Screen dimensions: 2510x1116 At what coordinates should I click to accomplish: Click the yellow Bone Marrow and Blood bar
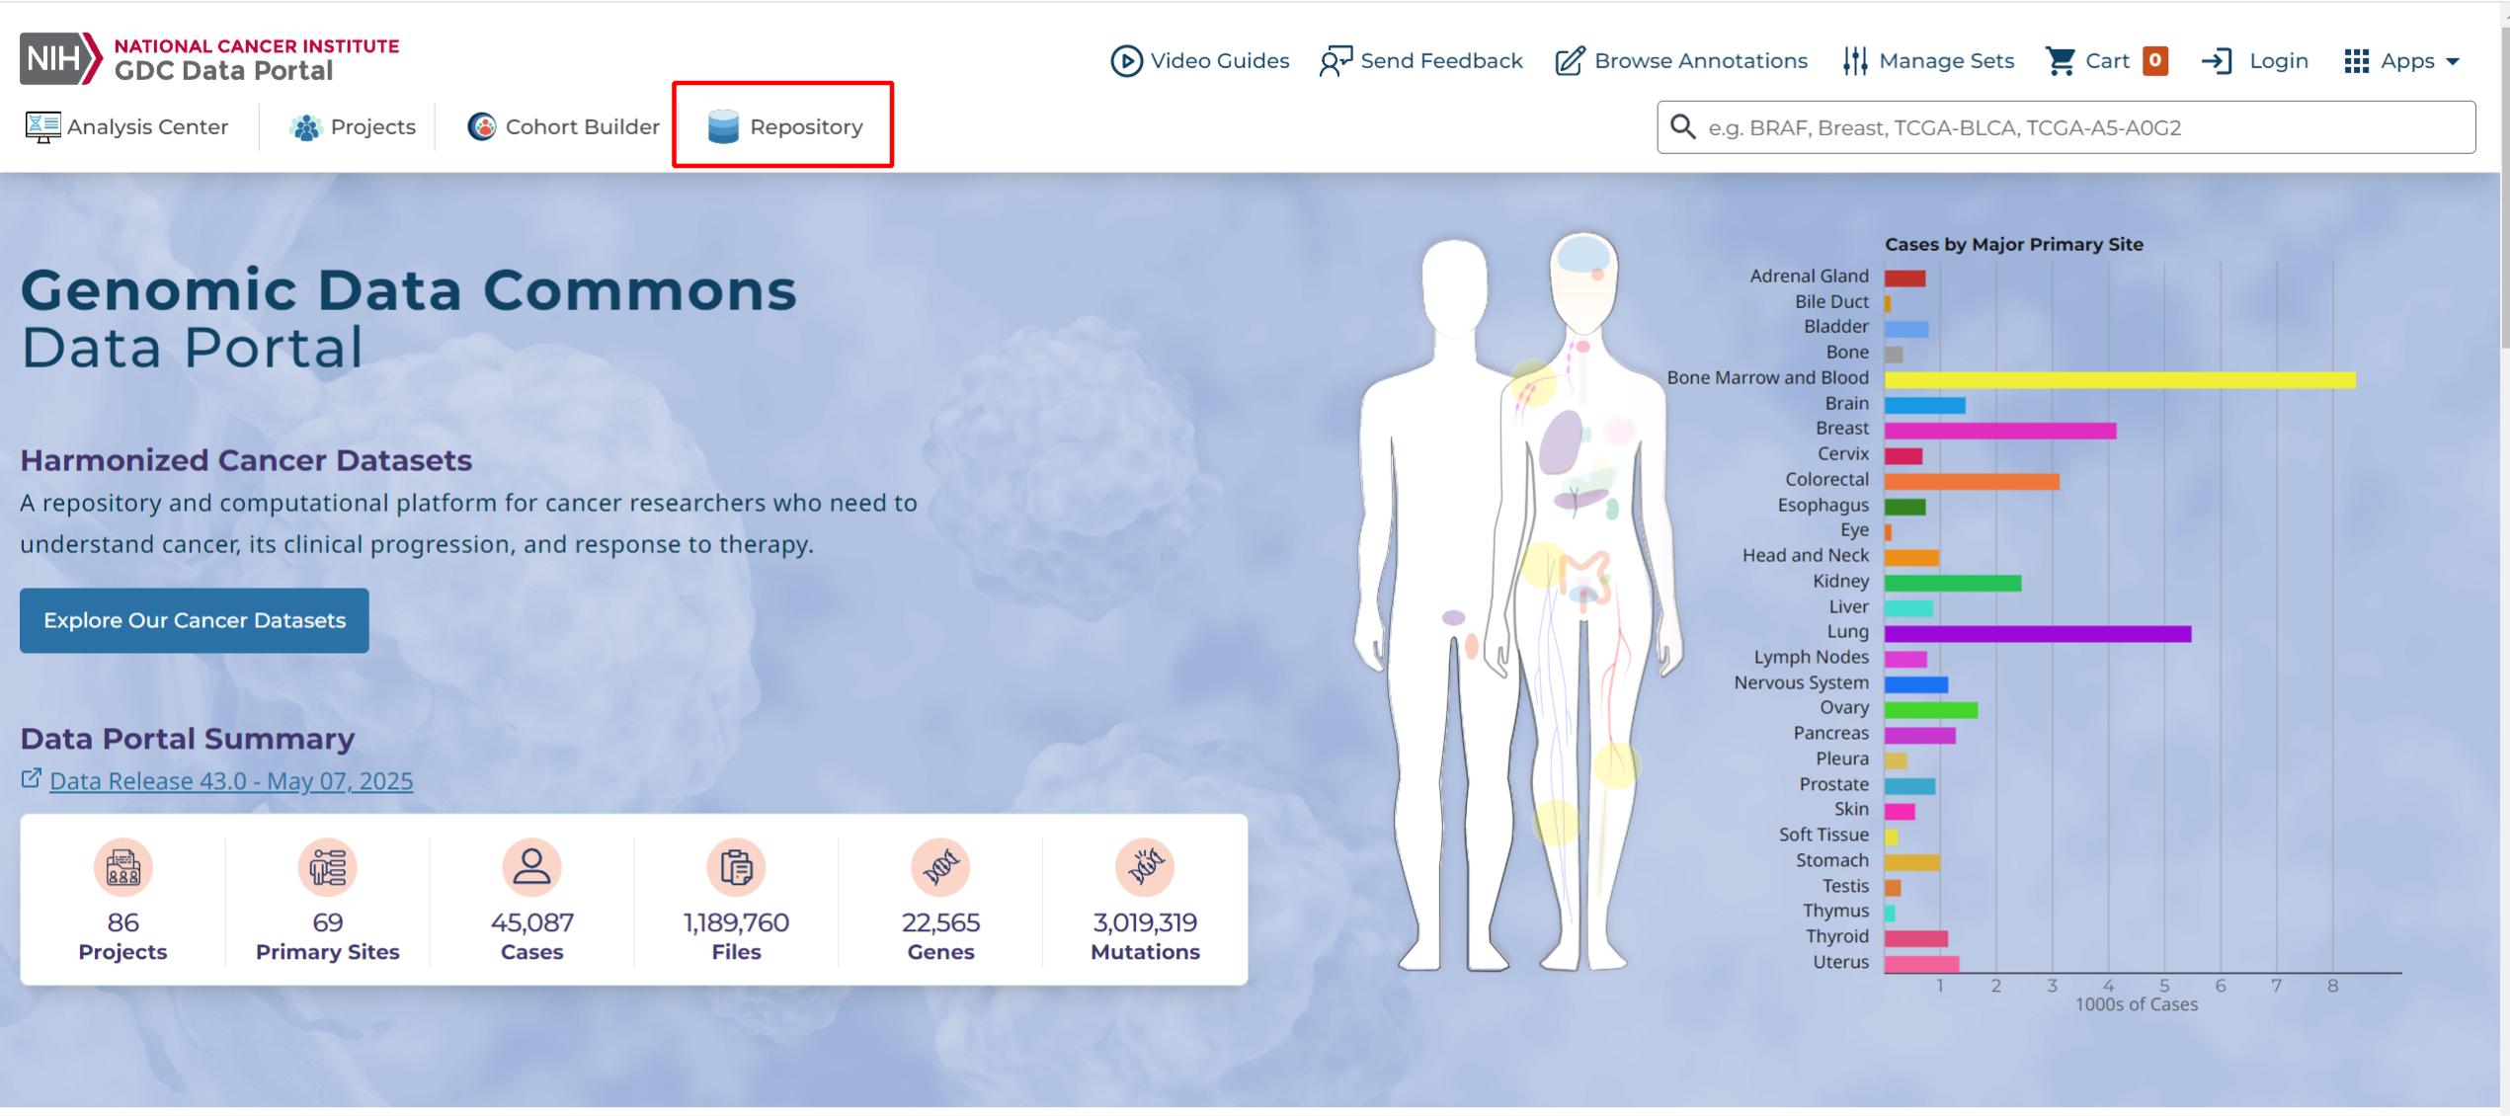coord(2119,379)
